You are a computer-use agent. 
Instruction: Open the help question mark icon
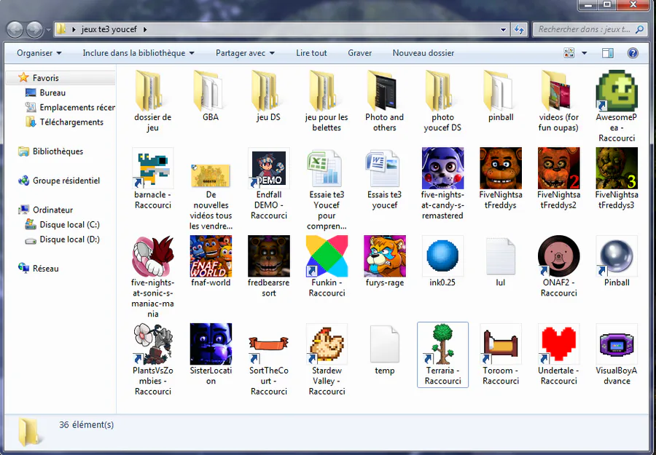pos(633,53)
